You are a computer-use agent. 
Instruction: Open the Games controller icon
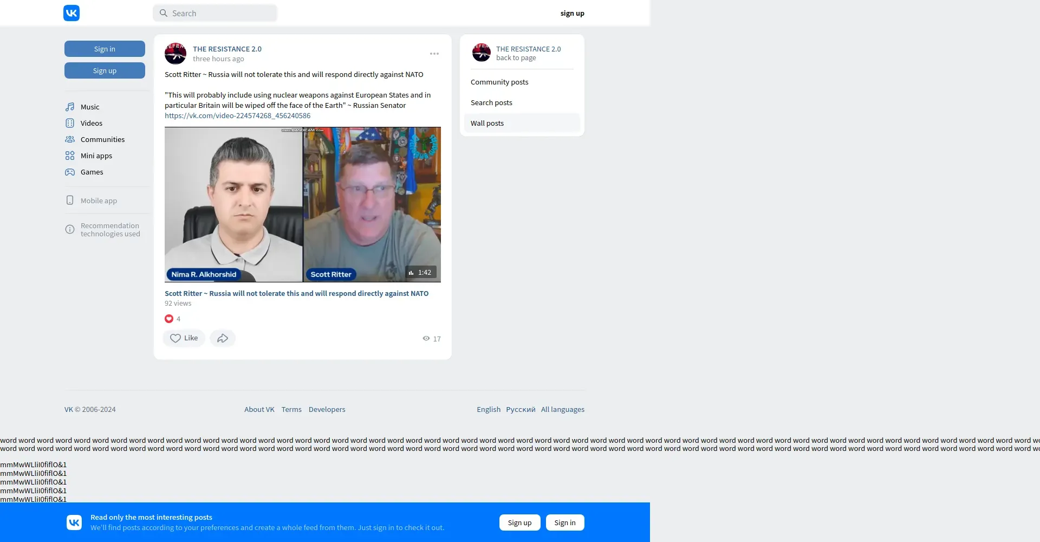(x=70, y=172)
